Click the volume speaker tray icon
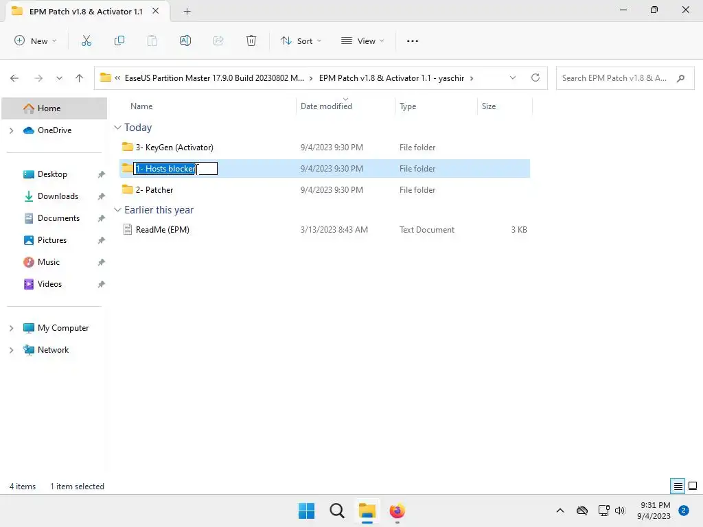703x527 pixels. pos(620,511)
